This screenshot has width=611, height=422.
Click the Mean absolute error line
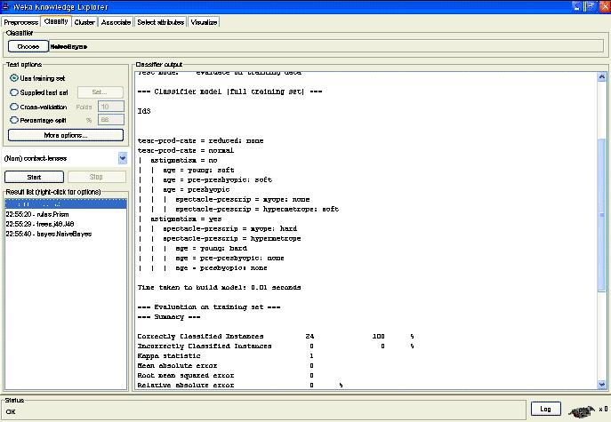pos(226,365)
